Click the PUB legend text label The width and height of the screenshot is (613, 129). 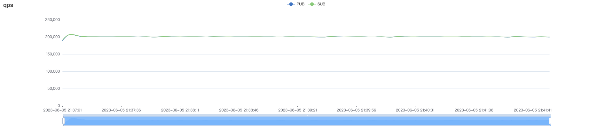click(300, 4)
